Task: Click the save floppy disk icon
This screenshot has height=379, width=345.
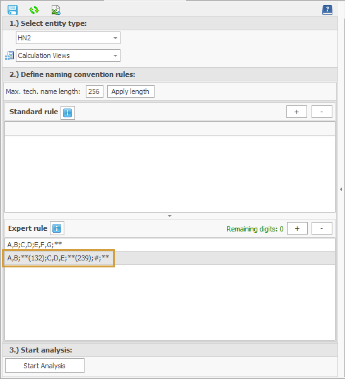Action: click(13, 10)
